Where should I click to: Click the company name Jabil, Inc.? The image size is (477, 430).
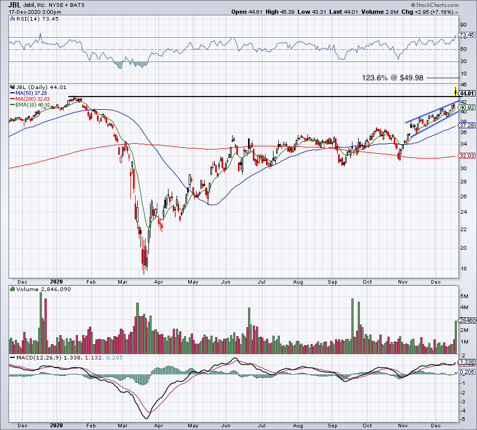click(34, 5)
